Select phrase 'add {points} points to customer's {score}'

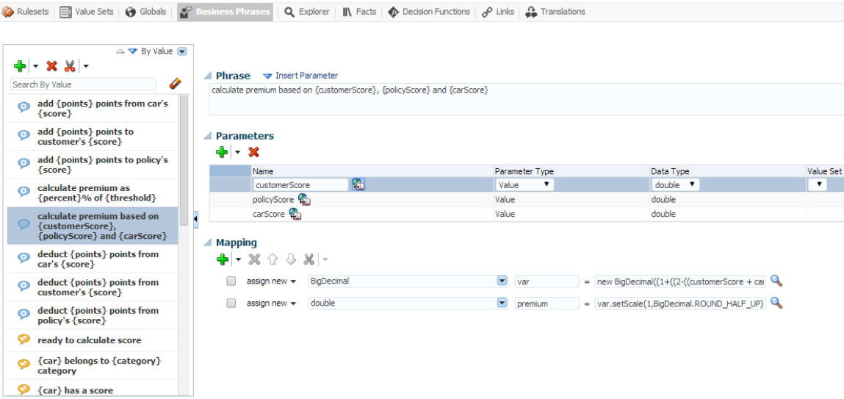pyautogui.click(x=93, y=136)
